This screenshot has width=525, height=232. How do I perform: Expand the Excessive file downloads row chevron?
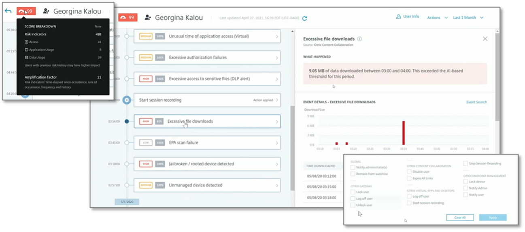[x=277, y=121]
